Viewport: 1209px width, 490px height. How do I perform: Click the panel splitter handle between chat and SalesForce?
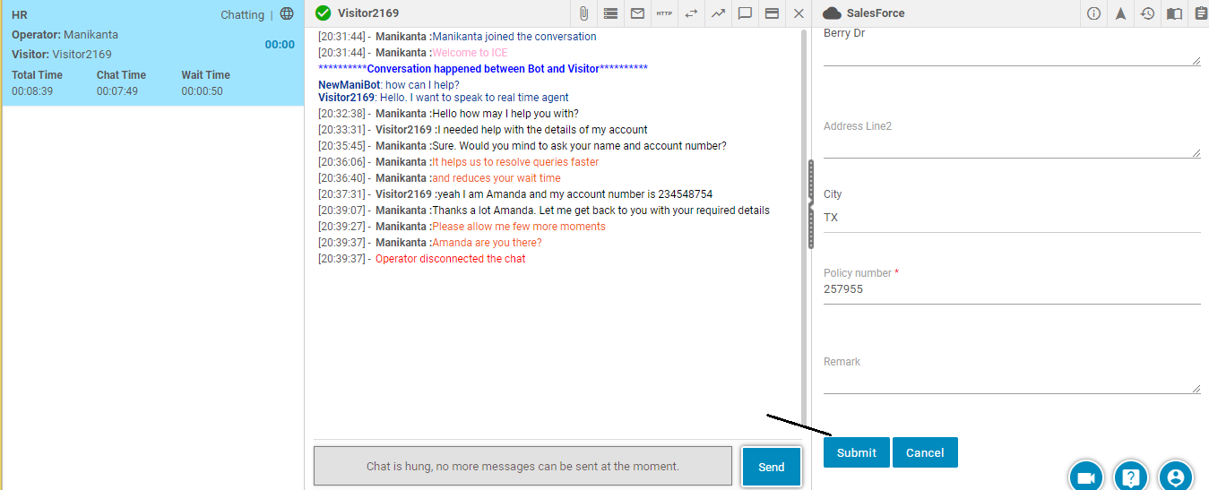tap(810, 204)
